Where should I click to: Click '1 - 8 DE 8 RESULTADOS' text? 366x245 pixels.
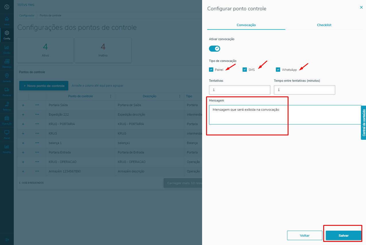[31, 183]
